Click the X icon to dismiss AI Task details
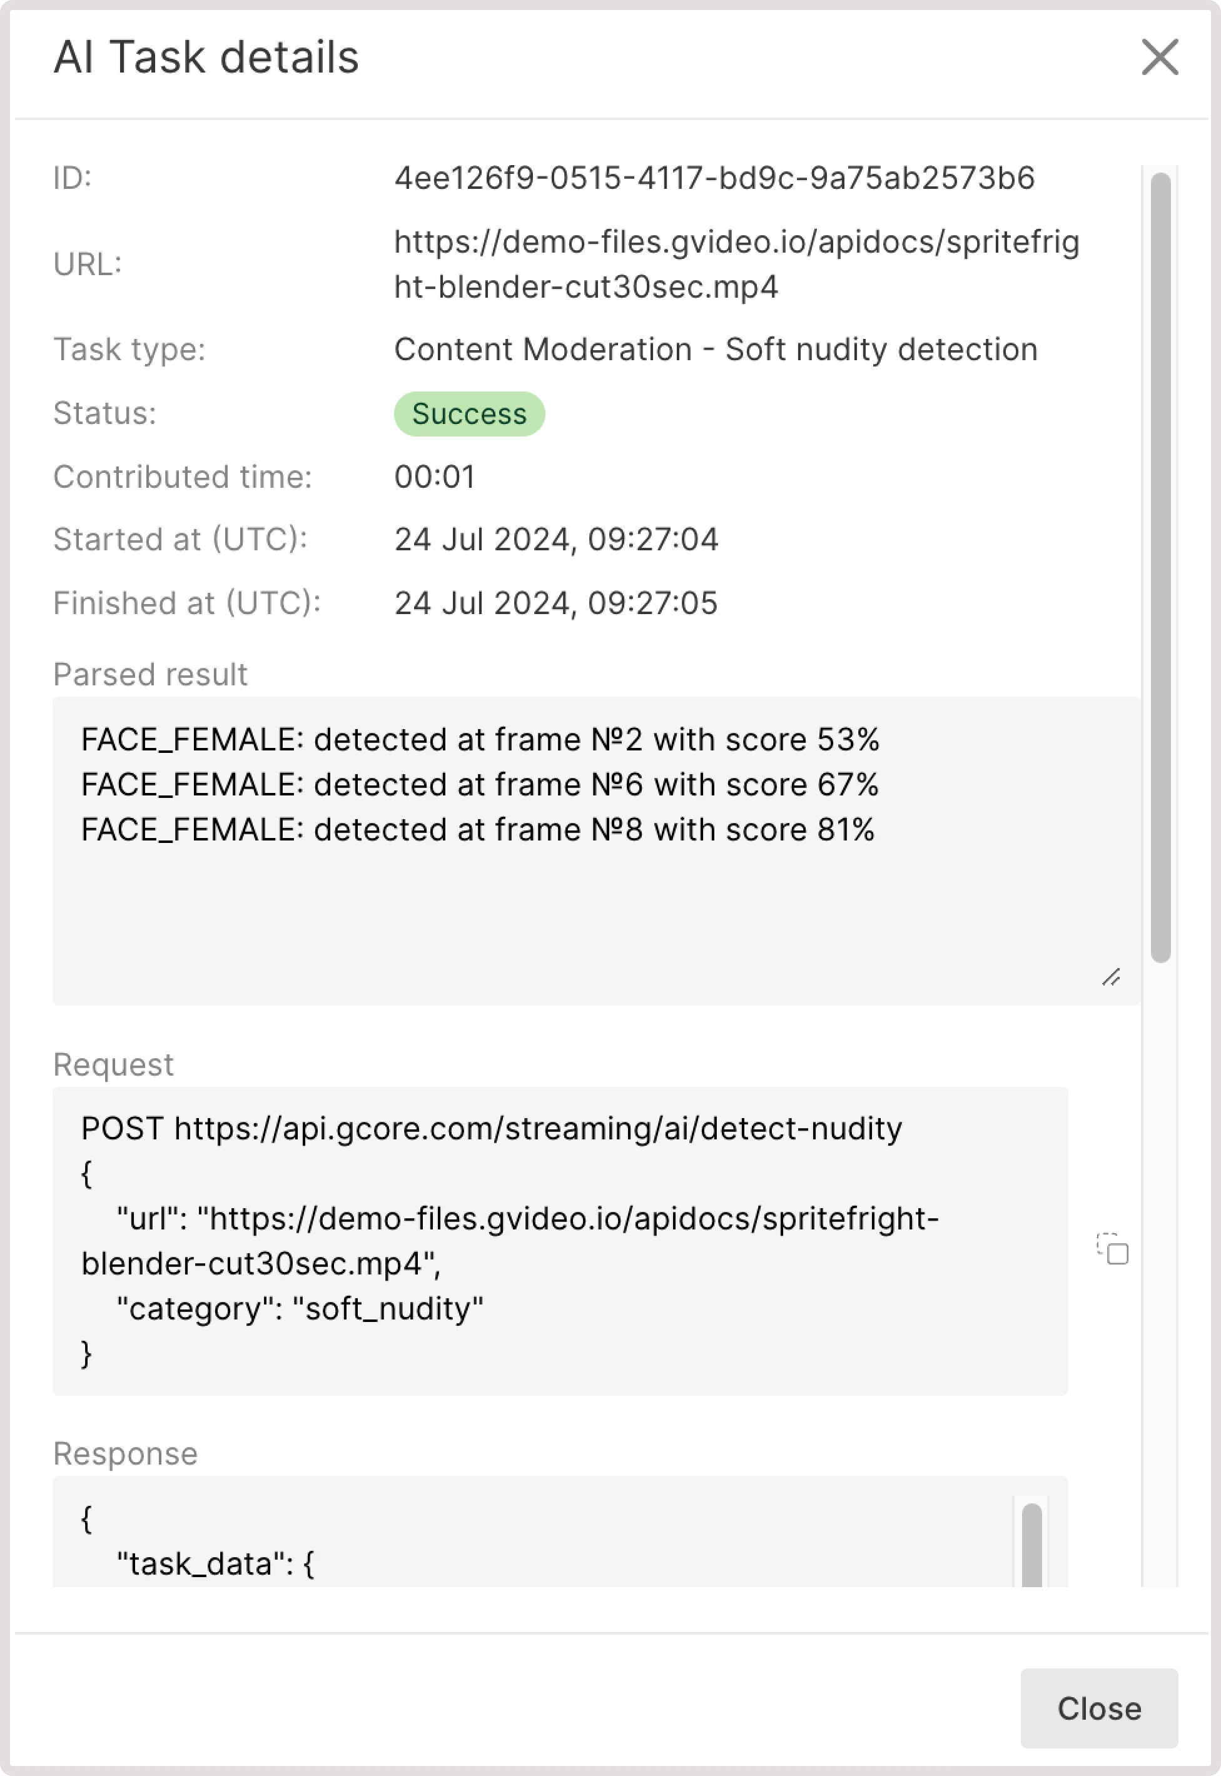The width and height of the screenshot is (1221, 1776). [1159, 58]
